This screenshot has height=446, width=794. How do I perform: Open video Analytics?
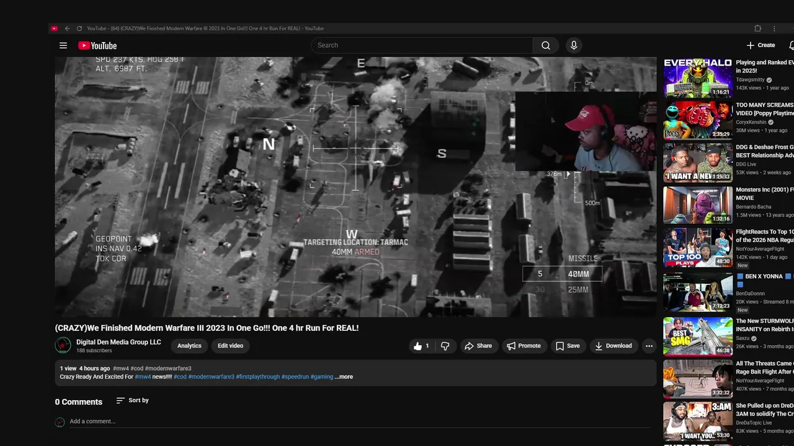(189, 346)
